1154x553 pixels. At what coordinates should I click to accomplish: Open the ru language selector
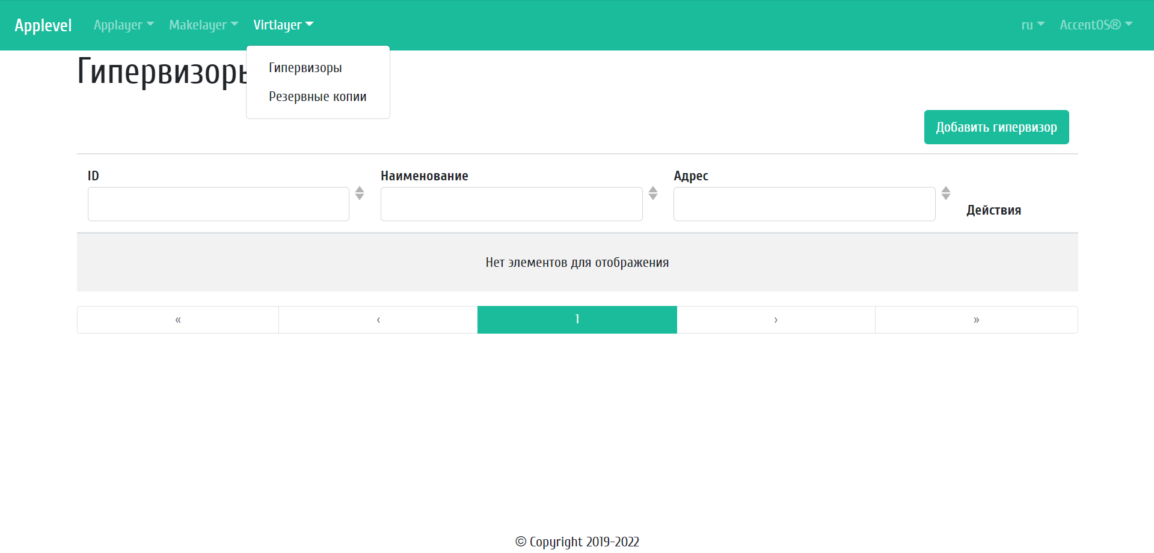1033,25
